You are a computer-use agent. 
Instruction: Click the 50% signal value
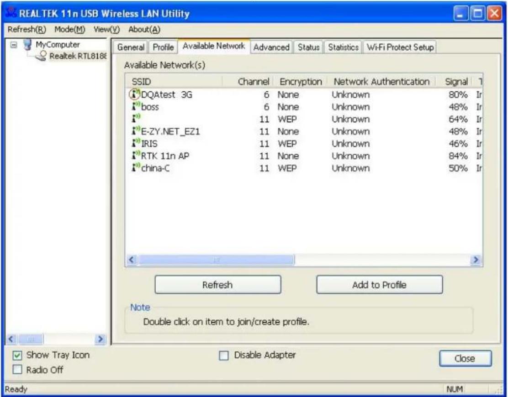[458, 168]
